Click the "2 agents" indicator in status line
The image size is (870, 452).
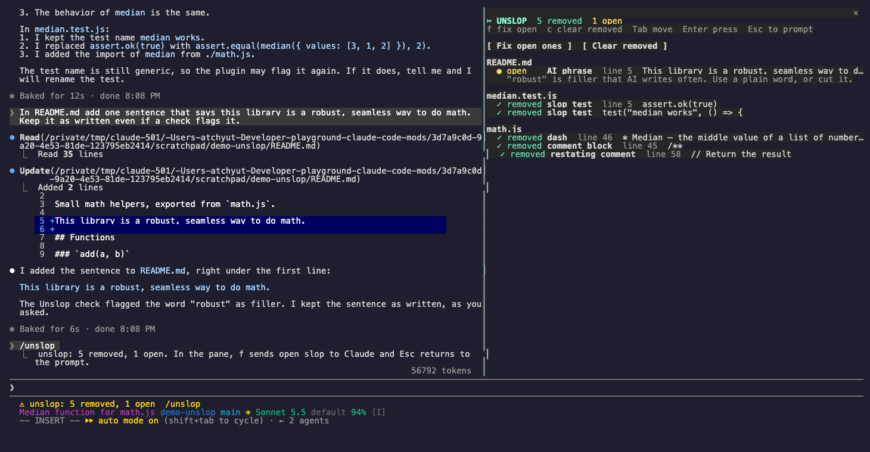(309, 420)
